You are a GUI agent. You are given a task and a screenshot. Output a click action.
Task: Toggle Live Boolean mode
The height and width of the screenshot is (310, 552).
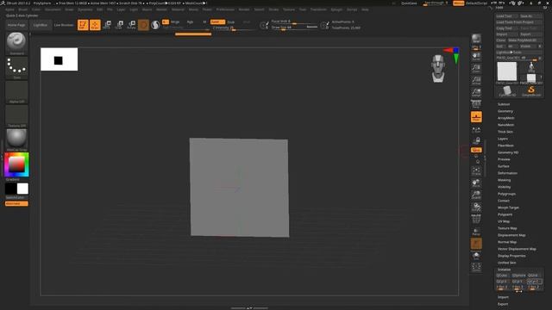(64, 25)
